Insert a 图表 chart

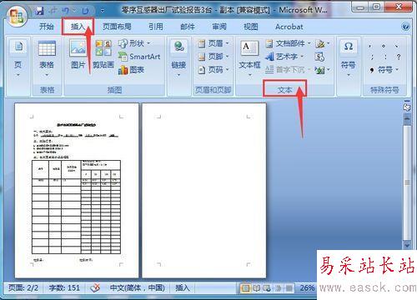131,70
